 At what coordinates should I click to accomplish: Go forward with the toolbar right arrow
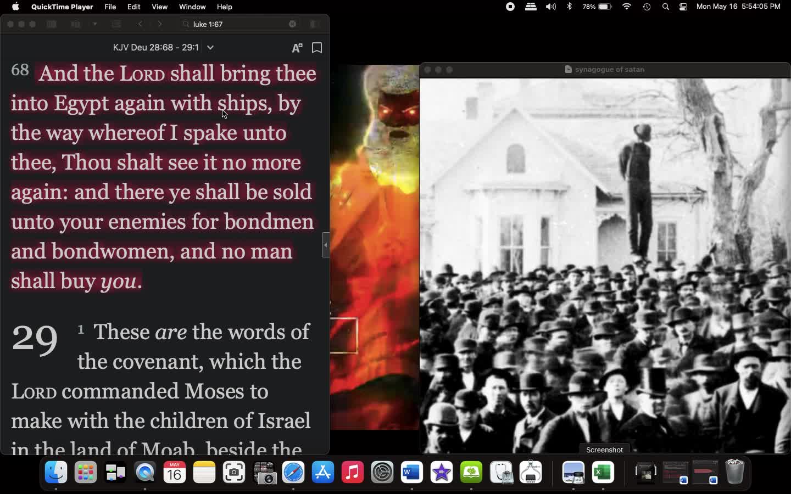pyautogui.click(x=160, y=24)
